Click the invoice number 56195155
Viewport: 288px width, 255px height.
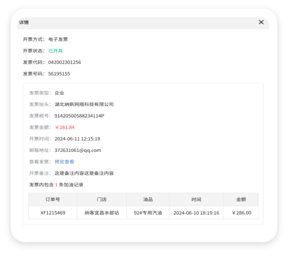pos(59,74)
